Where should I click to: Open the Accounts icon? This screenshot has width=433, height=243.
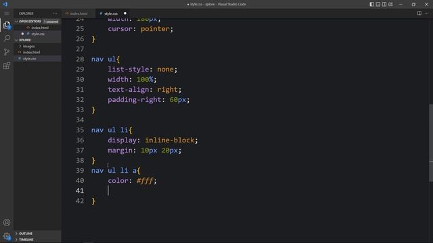(7, 222)
